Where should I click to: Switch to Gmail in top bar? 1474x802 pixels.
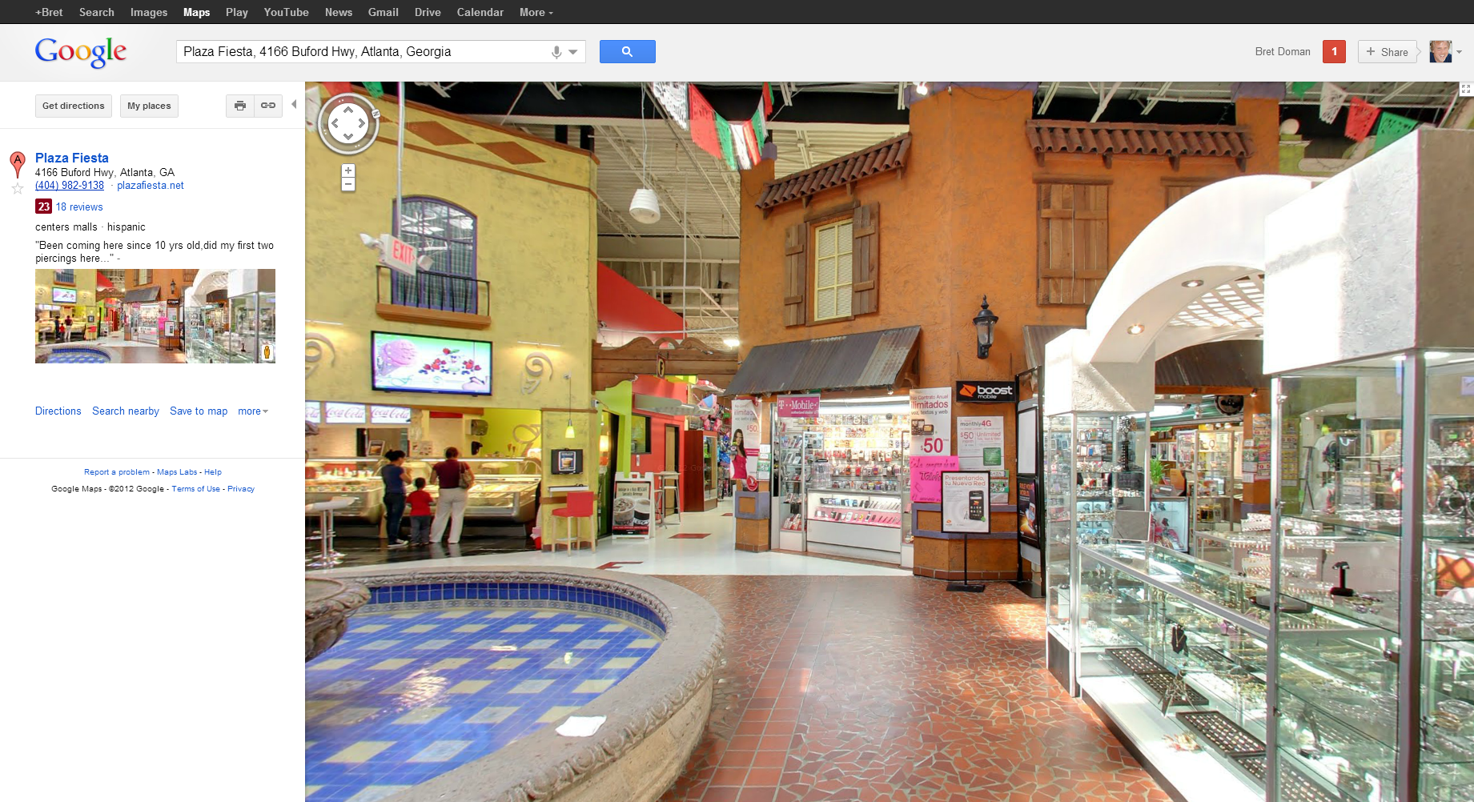point(383,12)
